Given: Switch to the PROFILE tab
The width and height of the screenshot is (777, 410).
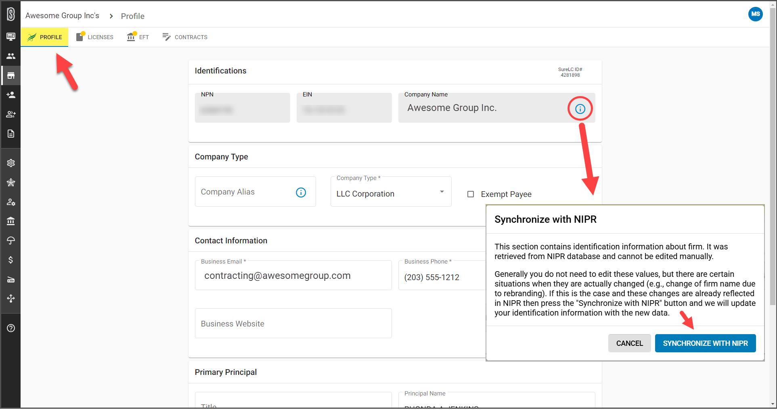Looking at the screenshot, I should point(44,37).
